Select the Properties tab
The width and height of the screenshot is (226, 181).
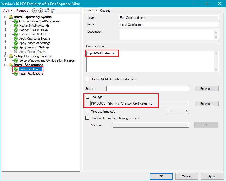click(x=91, y=10)
